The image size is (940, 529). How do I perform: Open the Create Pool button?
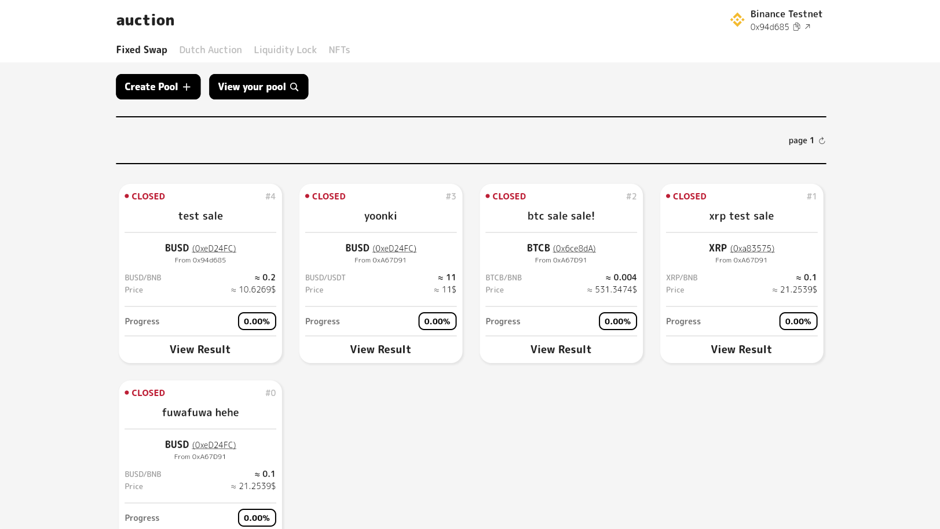(x=158, y=86)
